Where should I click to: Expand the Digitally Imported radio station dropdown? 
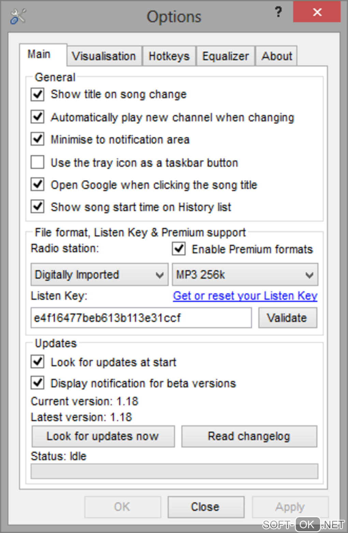[99, 275]
